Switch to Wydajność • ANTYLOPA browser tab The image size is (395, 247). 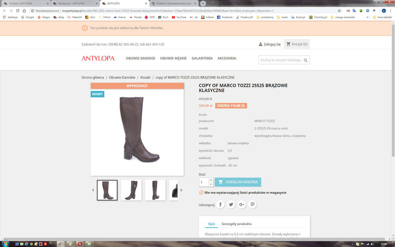[75, 4]
